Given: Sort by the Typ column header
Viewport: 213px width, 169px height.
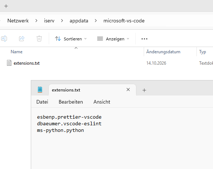Looking at the screenshot, I should coord(202,52).
